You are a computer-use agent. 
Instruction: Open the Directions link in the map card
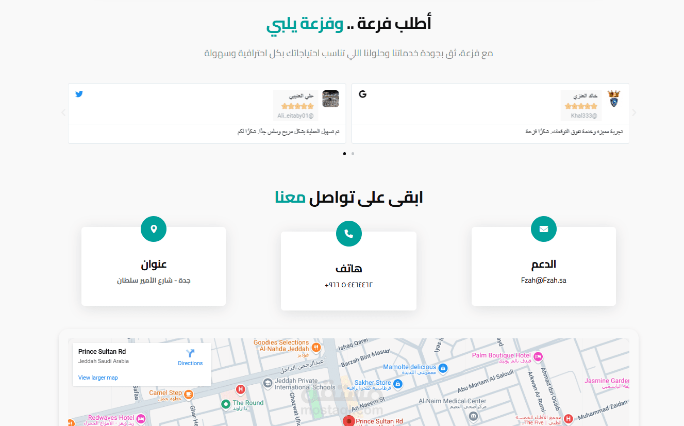tap(190, 363)
